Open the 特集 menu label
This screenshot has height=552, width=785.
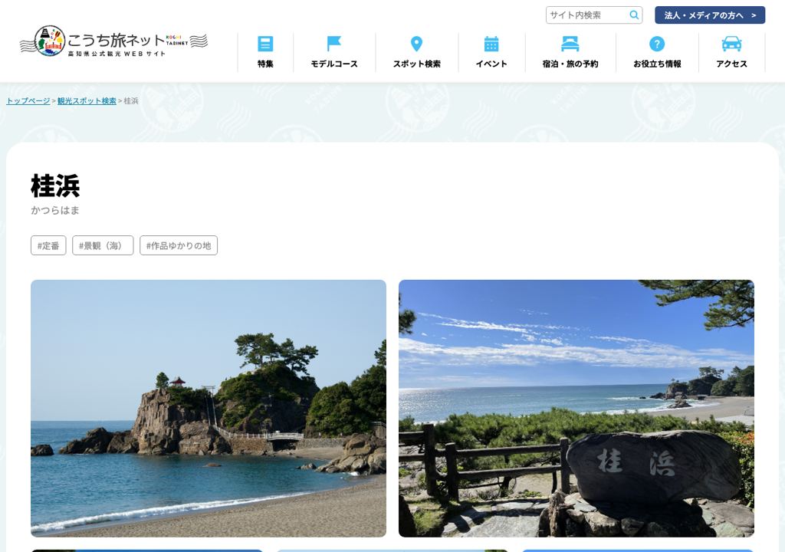(x=265, y=64)
